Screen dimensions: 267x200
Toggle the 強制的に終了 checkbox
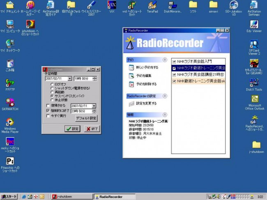pyautogui.click(x=48, y=111)
